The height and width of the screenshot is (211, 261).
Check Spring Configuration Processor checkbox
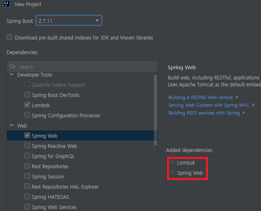pyautogui.click(x=27, y=115)
